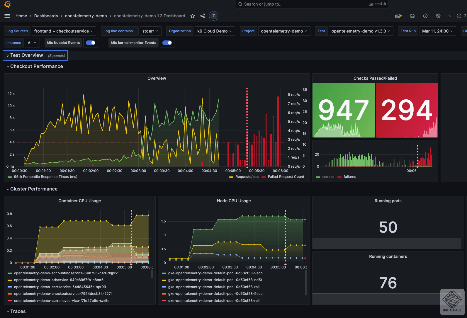Viewport: 467px width, 318px height.
Task: Share the dashboard via share icon
Action: [203, 16]
